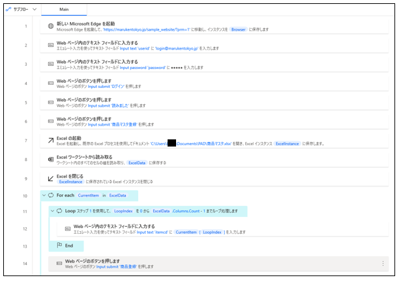Screen dimensions: 401x282
Task: Click the Loop icon on step 11
Action: 59,211
